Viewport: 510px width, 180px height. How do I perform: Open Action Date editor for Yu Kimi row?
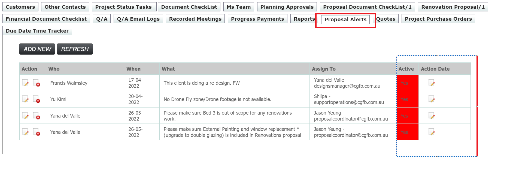point(431,99)
